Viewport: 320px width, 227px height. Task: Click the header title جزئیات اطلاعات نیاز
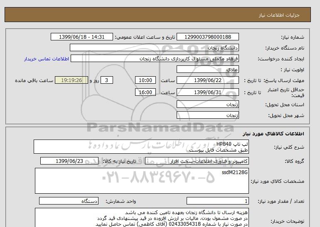coord(279,15)
